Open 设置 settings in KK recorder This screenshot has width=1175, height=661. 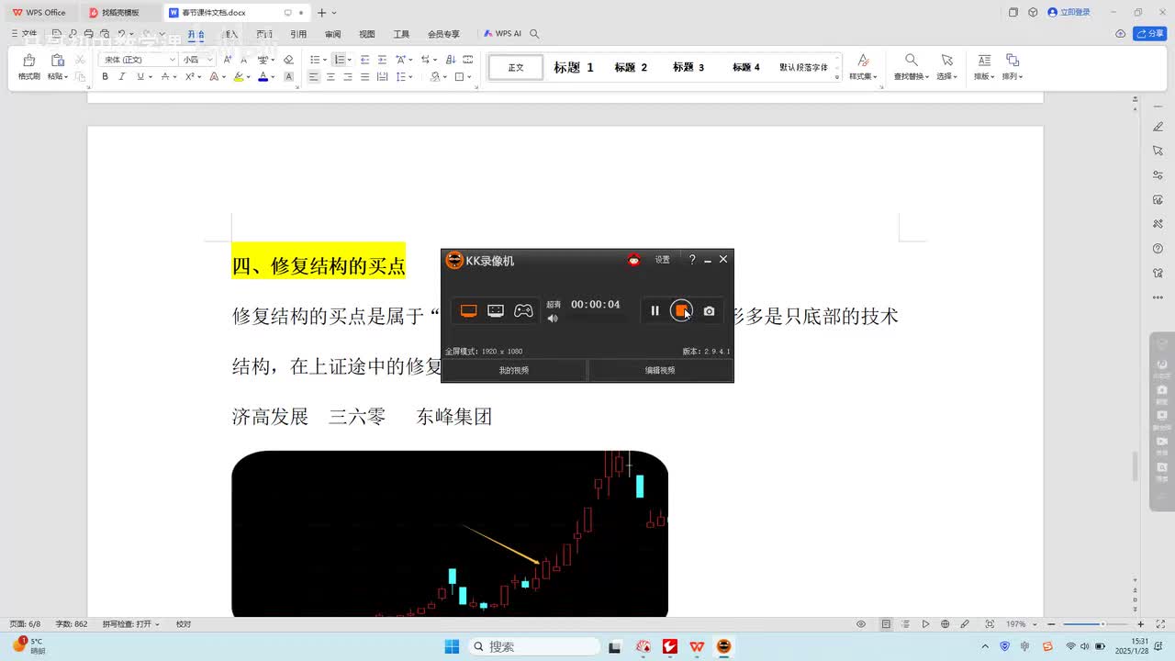(x=663, y=260)
